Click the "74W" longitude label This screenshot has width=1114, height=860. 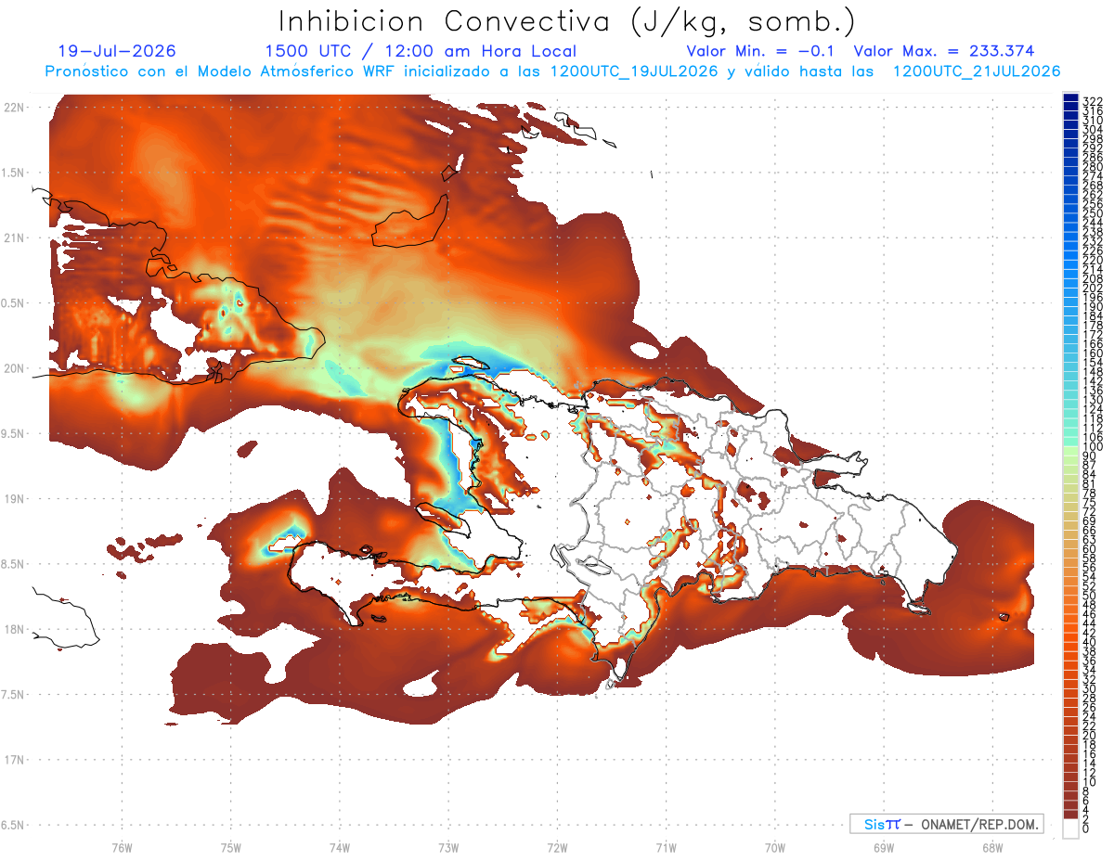coord(339,847)
